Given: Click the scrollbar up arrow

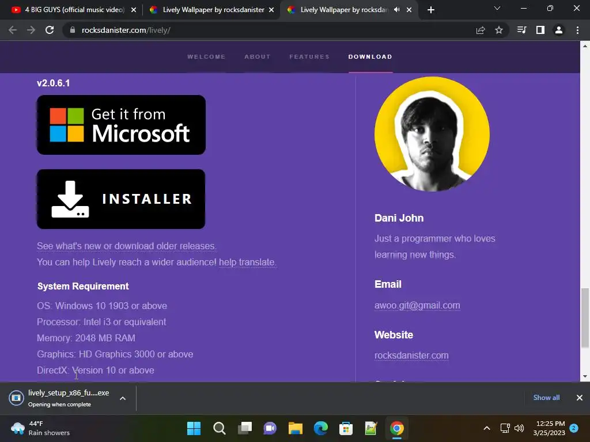Looking at the screenshot, I should 585,46.
